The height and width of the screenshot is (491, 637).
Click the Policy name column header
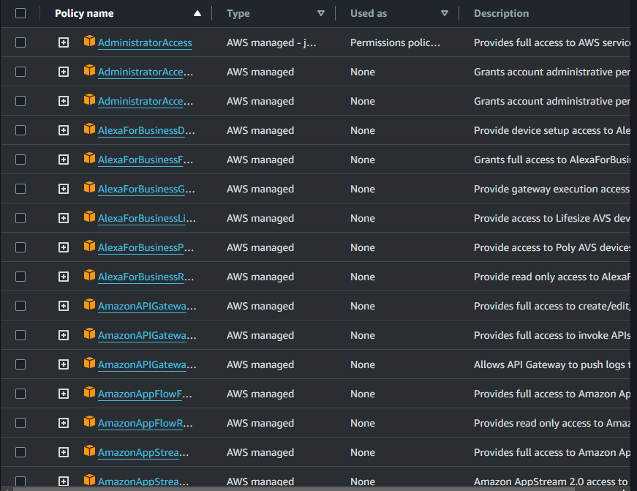click(x=85, y=13)
